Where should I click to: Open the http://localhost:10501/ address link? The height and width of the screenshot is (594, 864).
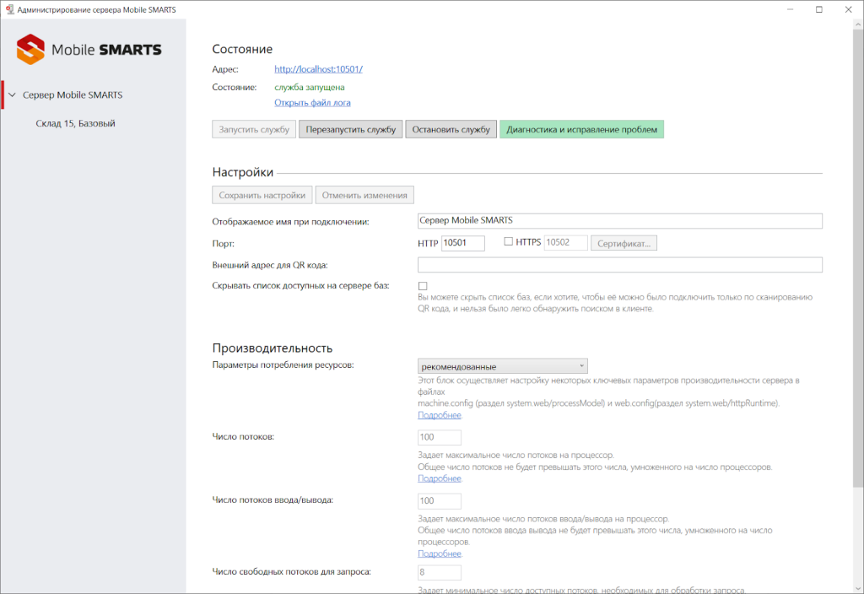[318, 69]
